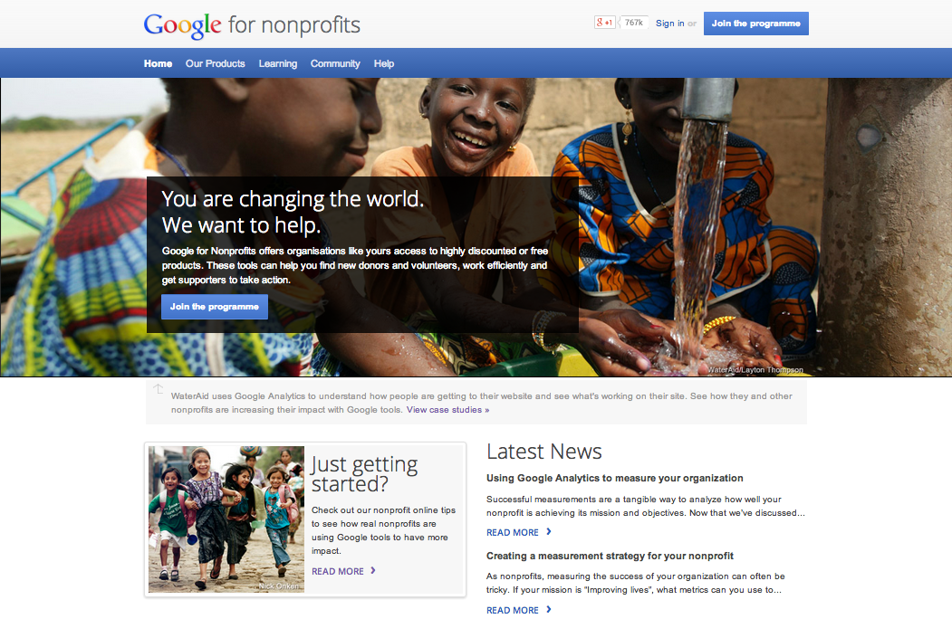Open the Our Products menu item

click(216, 63)
